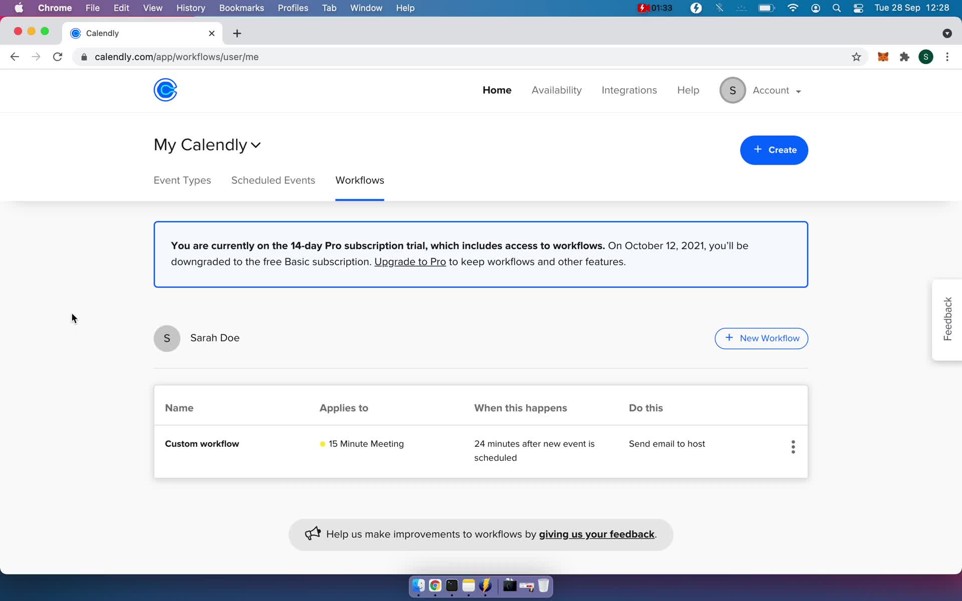Open the Trash in the dock
The image size is (962, 601).
[x=543, y=585]
